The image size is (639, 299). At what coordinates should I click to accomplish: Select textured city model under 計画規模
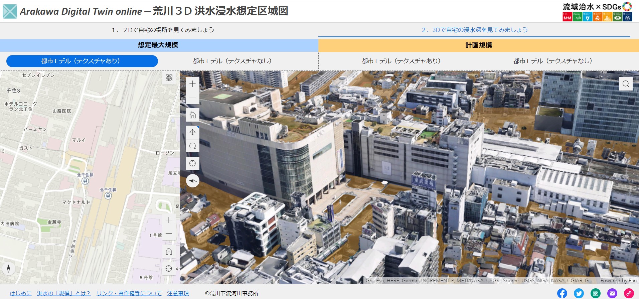pos(401,61)
